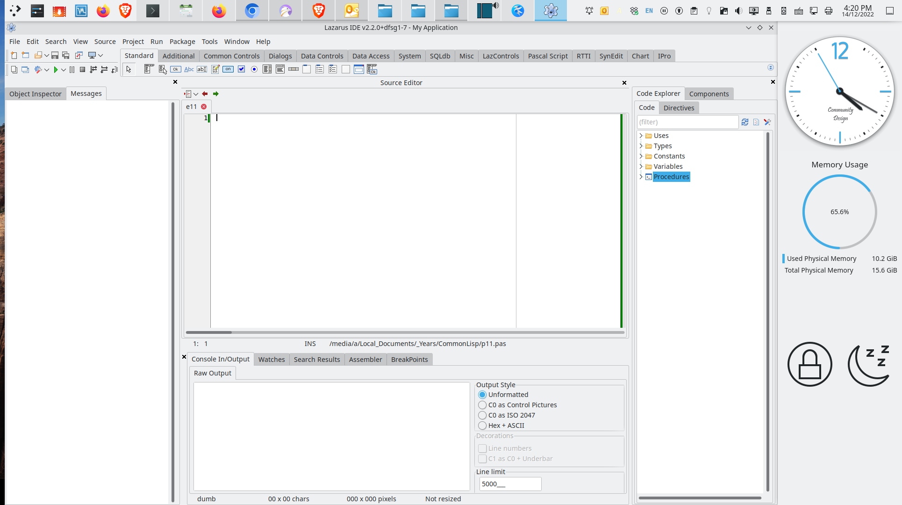Select the TButton component icon
The width and height of the screenshot is (902, 505).
[x=176, y=69]
